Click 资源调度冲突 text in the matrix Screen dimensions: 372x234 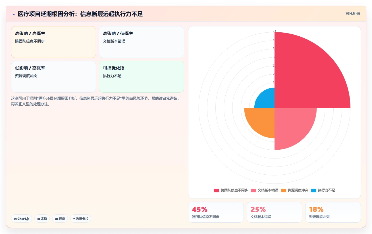pos(26,76)
